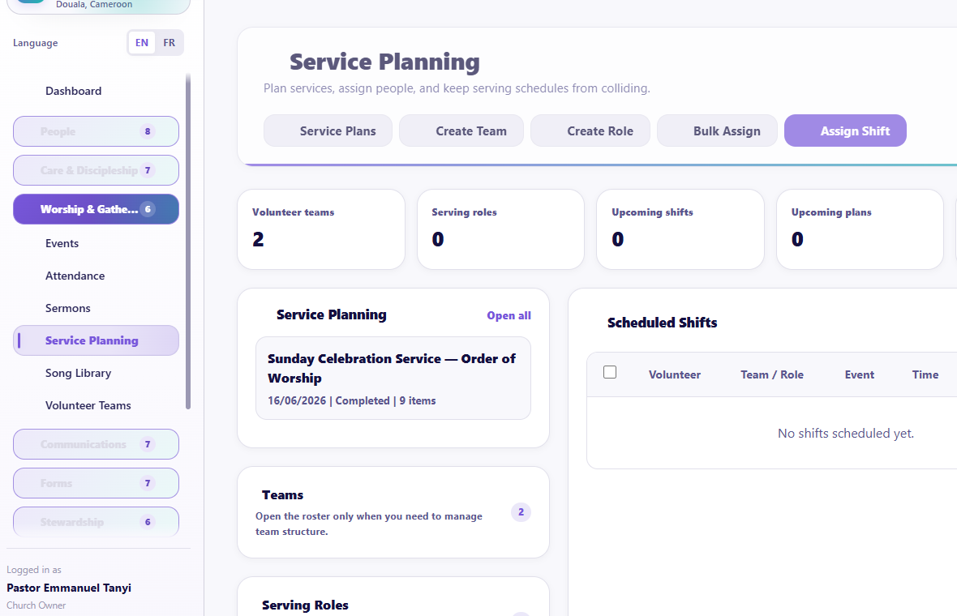
Task: Open the Sunday Celebration Service plan card
Action: pos(393,379)
